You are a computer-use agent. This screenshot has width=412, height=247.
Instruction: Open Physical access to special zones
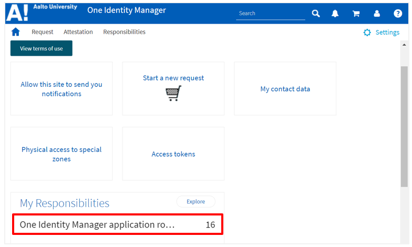click(61, 154)
